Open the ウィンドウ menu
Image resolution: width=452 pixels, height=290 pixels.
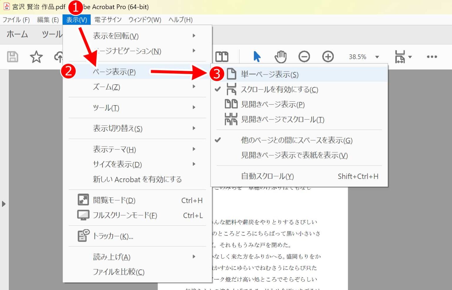tap(145, 20)
